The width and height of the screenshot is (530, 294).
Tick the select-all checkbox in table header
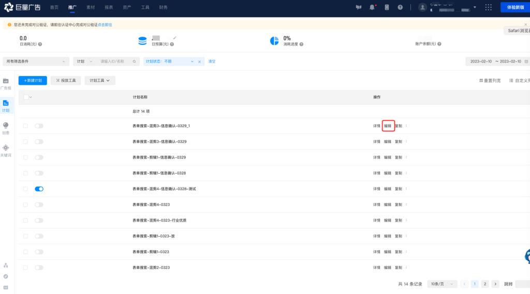coord(26,97)
